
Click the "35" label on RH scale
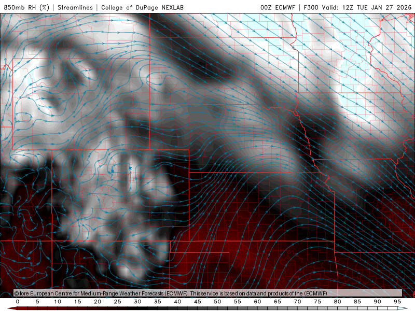click(158, 302)
